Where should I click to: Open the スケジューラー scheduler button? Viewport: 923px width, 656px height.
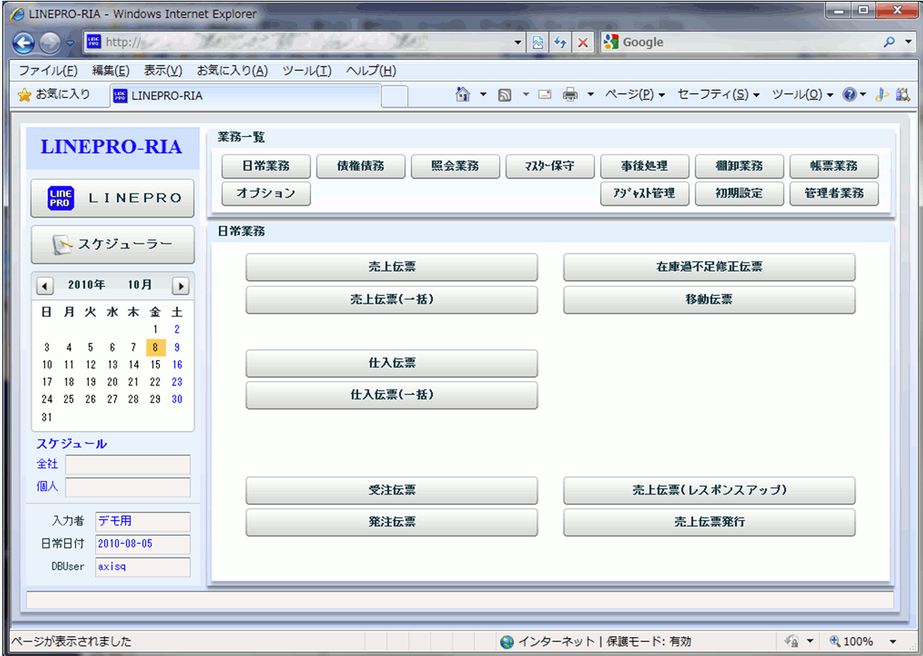113,244
